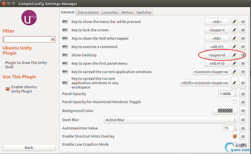The height and width of the screenshot is (154, 251).
Task: Go to the Menus tab
Action: pos(127,12)
